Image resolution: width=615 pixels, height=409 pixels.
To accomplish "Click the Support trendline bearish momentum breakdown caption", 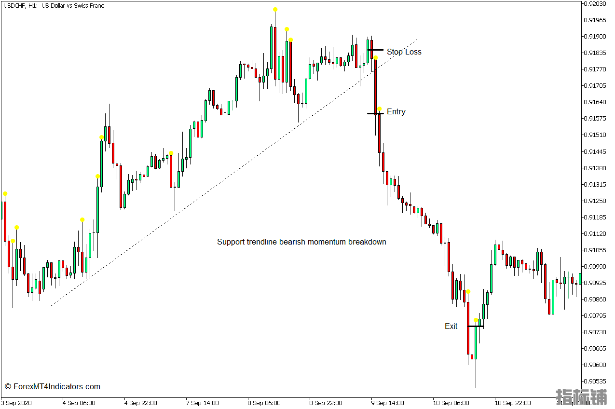I will click(301, 242).
